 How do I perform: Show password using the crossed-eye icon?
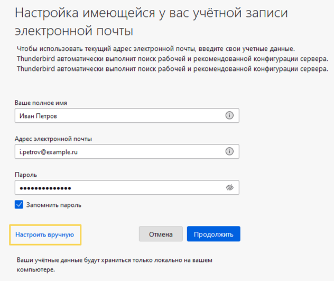pos(229,187)
